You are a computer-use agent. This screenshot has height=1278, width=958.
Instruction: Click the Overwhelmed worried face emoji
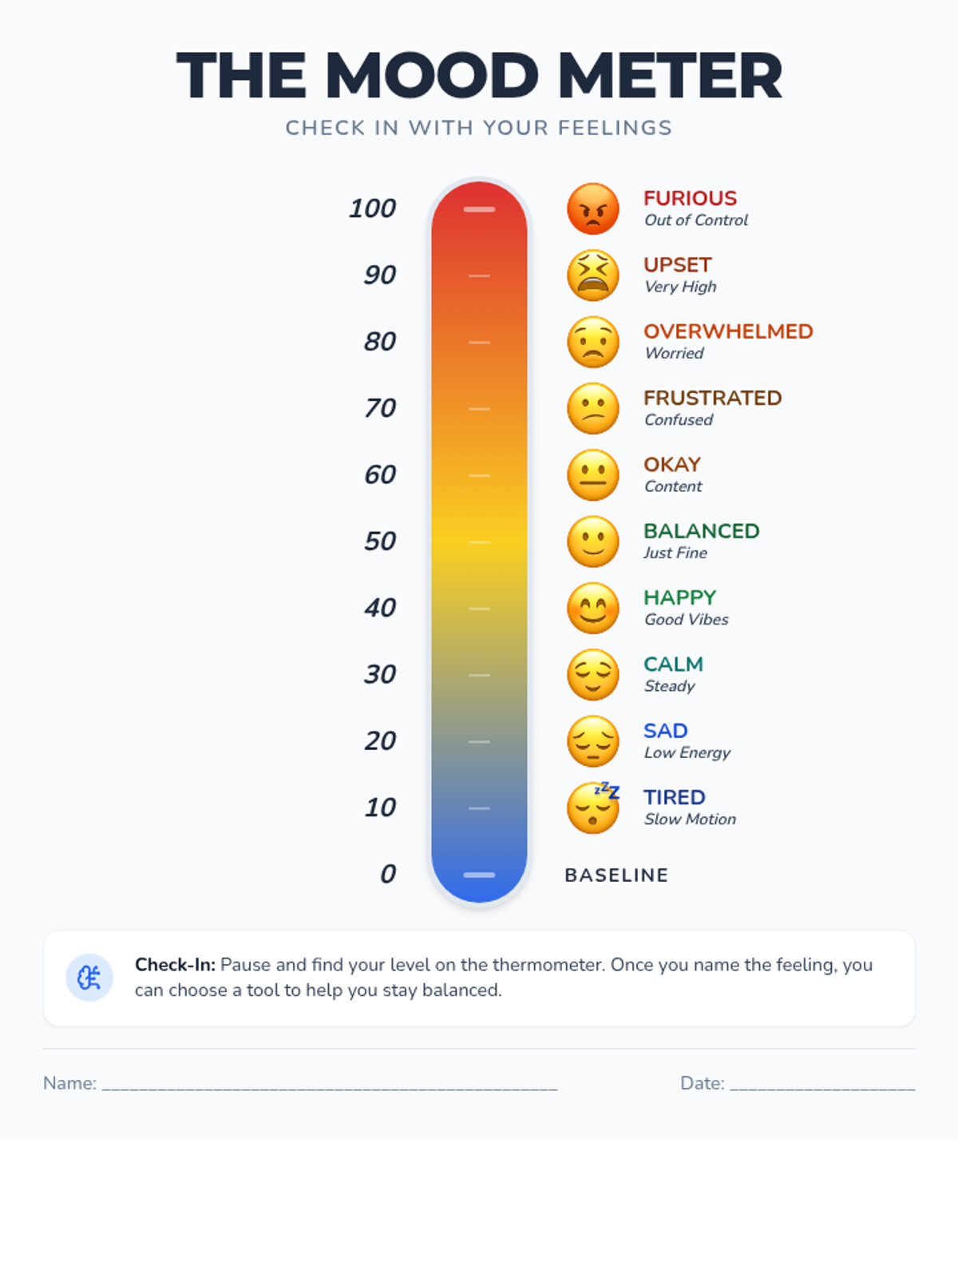[x=593, y=342]
